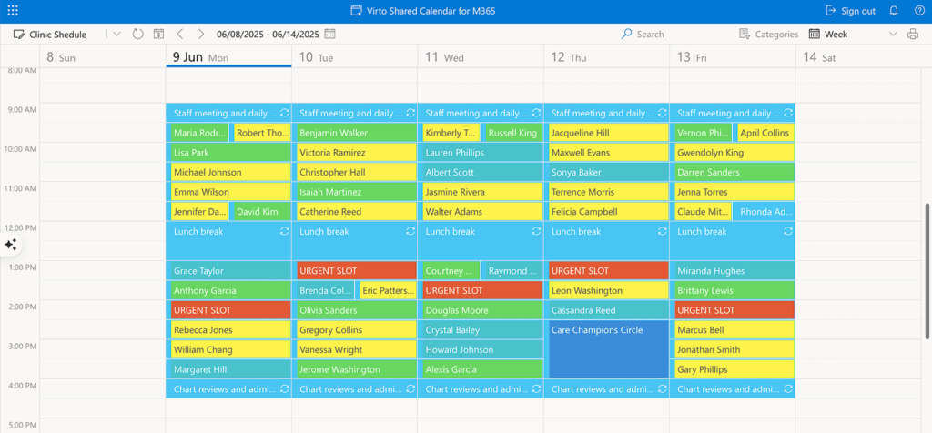
Task: Open the Rhonda Ad... appointment
Action: pos(764,211)
